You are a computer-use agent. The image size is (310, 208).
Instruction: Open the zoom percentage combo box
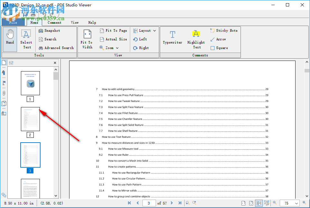pos(289,203)
